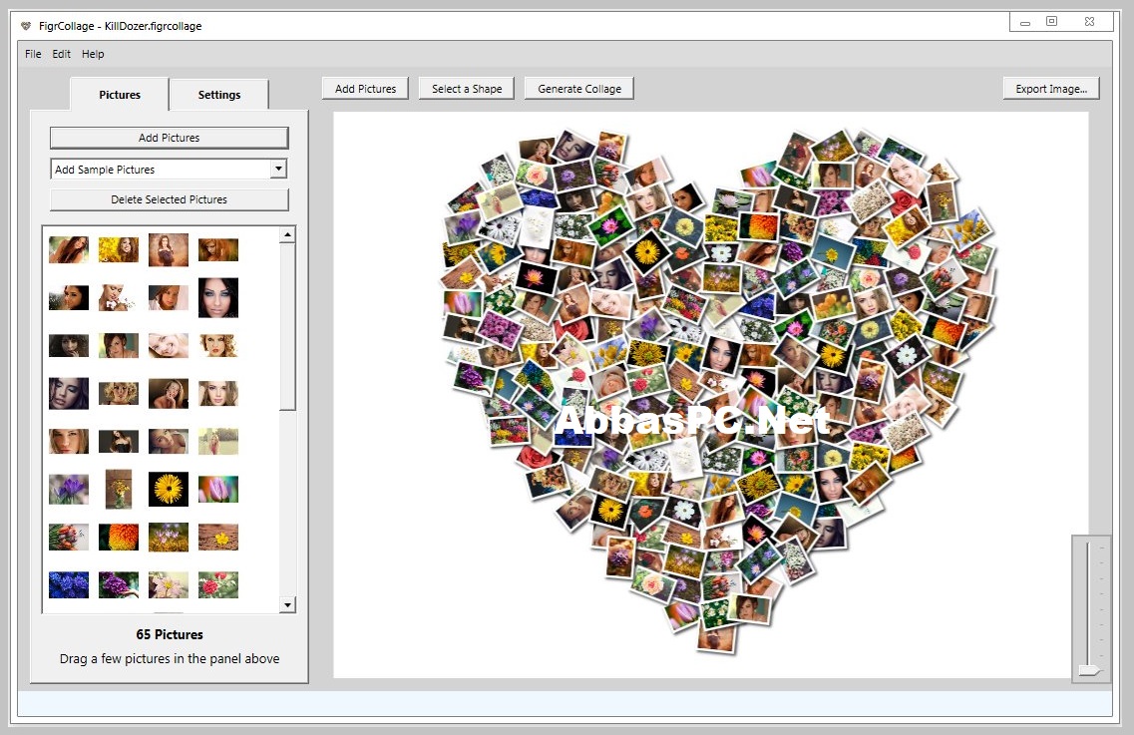Open the Help menu
Screen dimensions: 1134x735
click(93, 54)
